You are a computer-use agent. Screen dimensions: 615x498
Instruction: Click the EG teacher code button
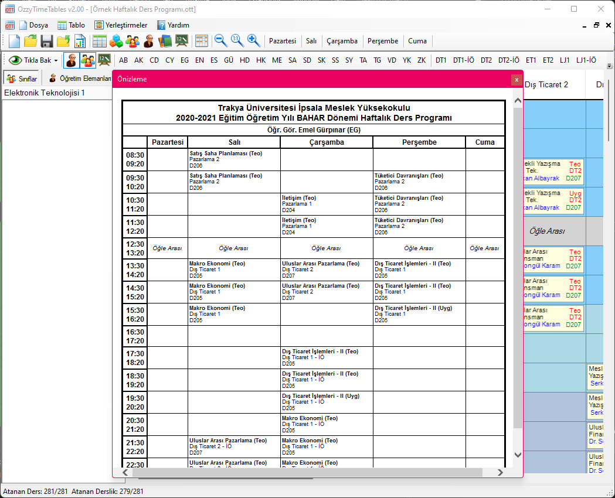[185, 60]
